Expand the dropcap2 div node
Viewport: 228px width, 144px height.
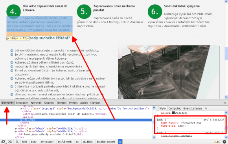pos(21,109)
